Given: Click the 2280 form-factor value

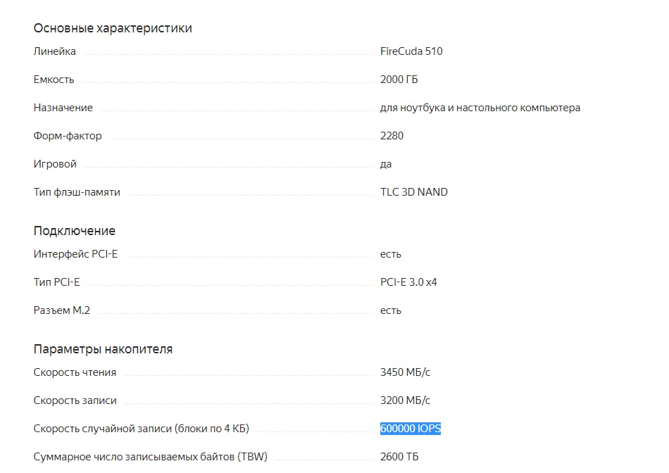Looking at the screenshot, I should [x=392, y=136].
